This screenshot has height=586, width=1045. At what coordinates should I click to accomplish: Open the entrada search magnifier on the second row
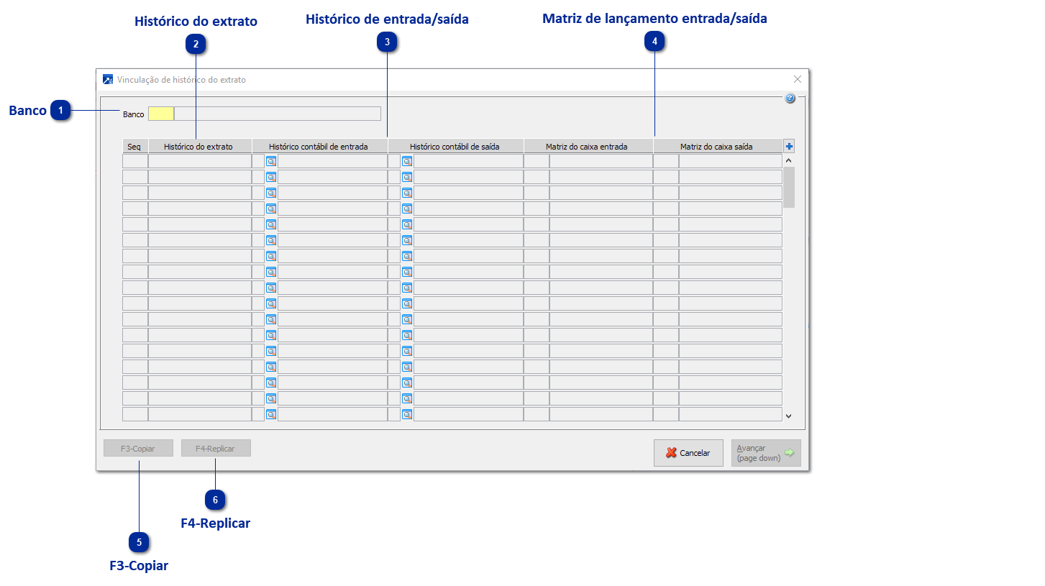(271, 176)
